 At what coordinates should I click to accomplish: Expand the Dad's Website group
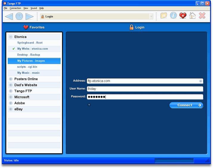pyautogui.click(x=11, y=85)
